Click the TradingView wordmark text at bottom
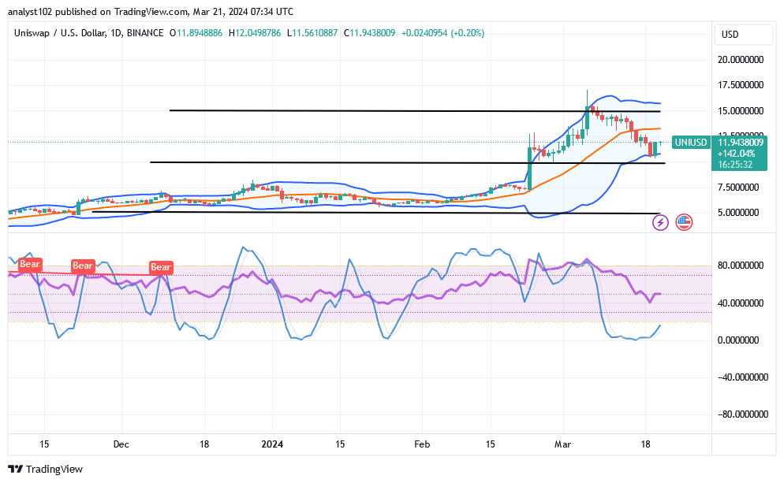The width and height of the screenshot is (784, 483). pyautogui.click(x=54, y=469)
